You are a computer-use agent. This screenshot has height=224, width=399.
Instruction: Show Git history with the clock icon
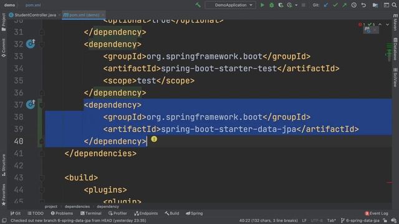click(x=354, y=5)
